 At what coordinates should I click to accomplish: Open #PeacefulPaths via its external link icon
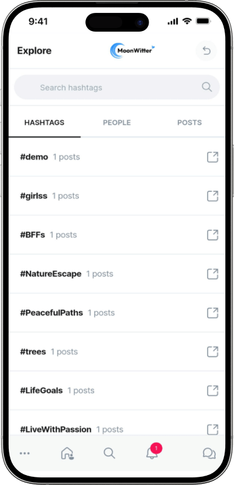212,313
